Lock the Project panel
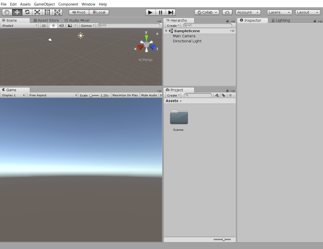 click(227, 91)
